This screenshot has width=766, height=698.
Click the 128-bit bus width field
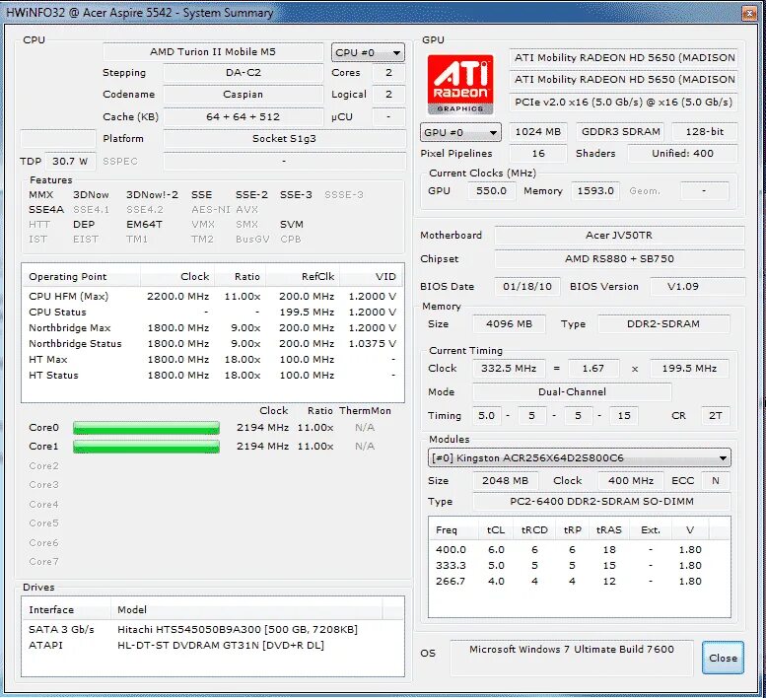click(705, 132)
